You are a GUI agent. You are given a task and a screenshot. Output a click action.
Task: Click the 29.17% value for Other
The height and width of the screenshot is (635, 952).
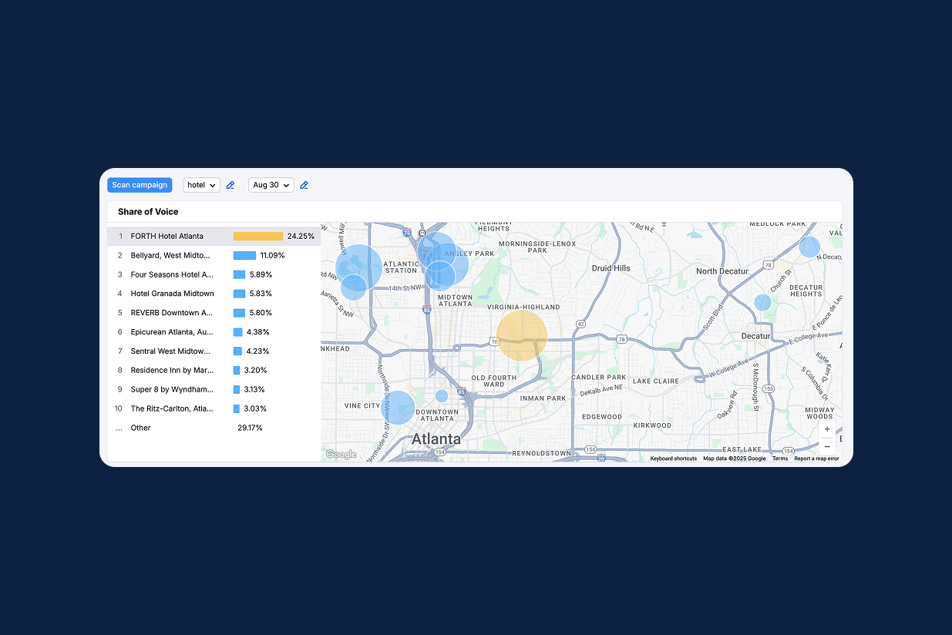coord(250,428)
